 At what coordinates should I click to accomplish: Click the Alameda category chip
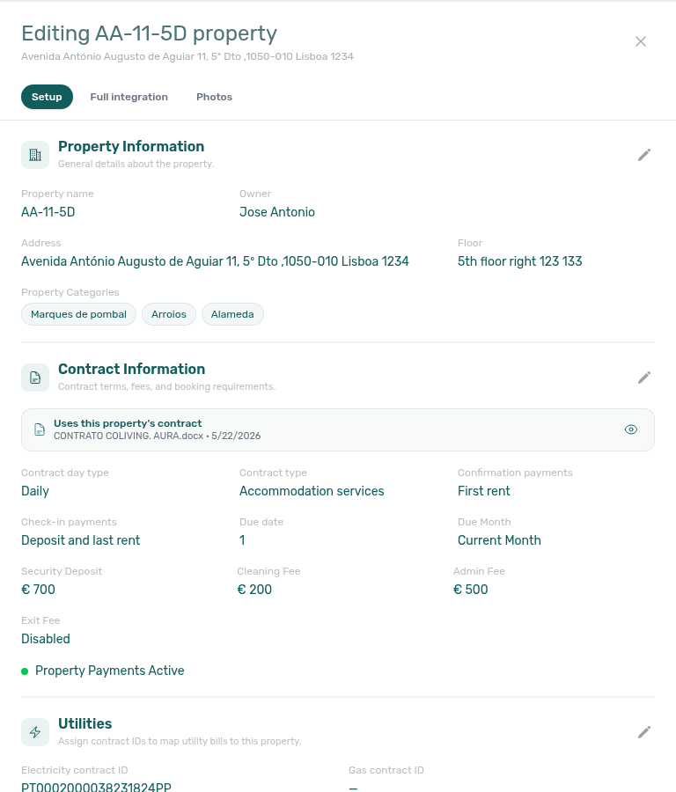pos(232,314)
